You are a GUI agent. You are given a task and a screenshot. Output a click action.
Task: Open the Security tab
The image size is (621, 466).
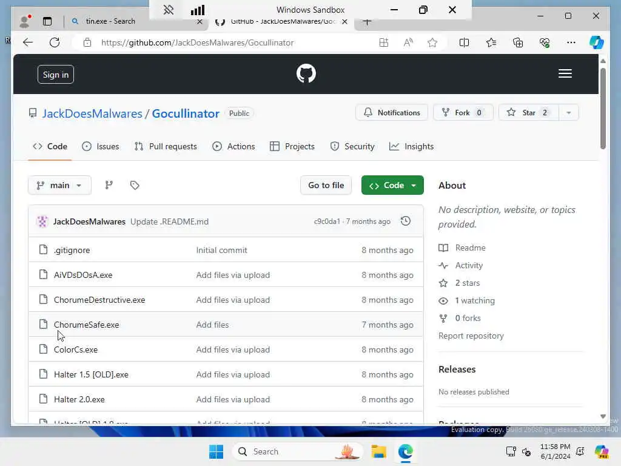(352, 147)
